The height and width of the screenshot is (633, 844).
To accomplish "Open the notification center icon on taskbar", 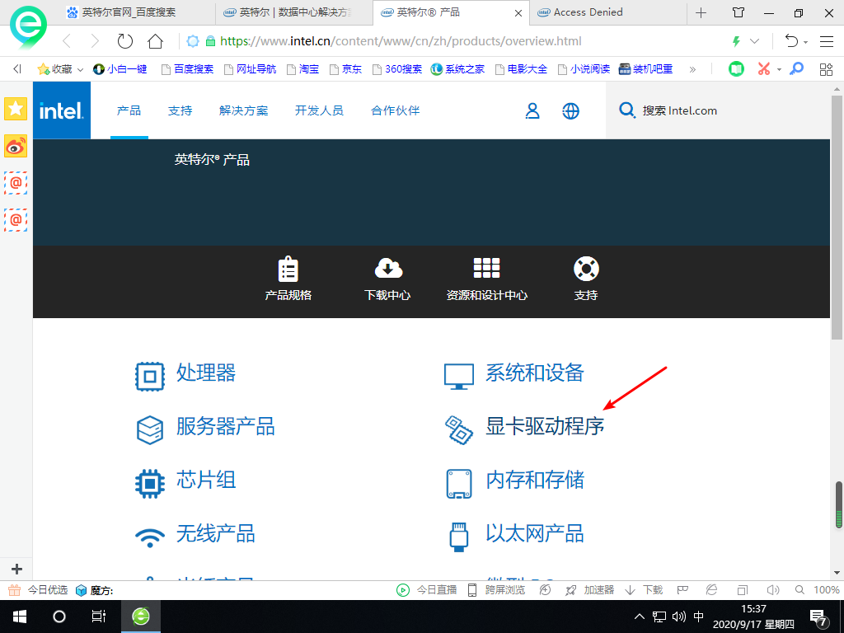I will [x=818, y=617].
